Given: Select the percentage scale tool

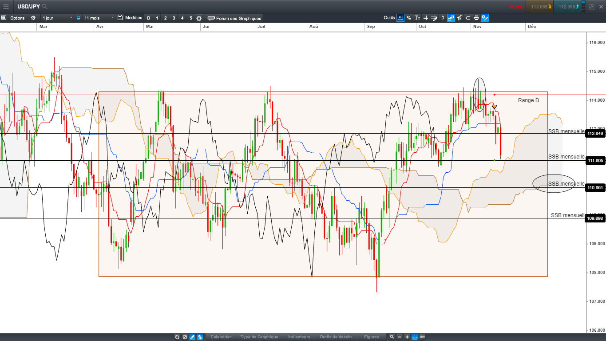Looking at the screenshot, I should pyautogui.click(x=409, y=18).
